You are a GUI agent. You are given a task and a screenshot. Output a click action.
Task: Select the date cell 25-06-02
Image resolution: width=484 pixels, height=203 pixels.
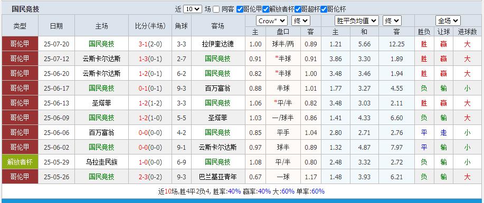(56, 147)
